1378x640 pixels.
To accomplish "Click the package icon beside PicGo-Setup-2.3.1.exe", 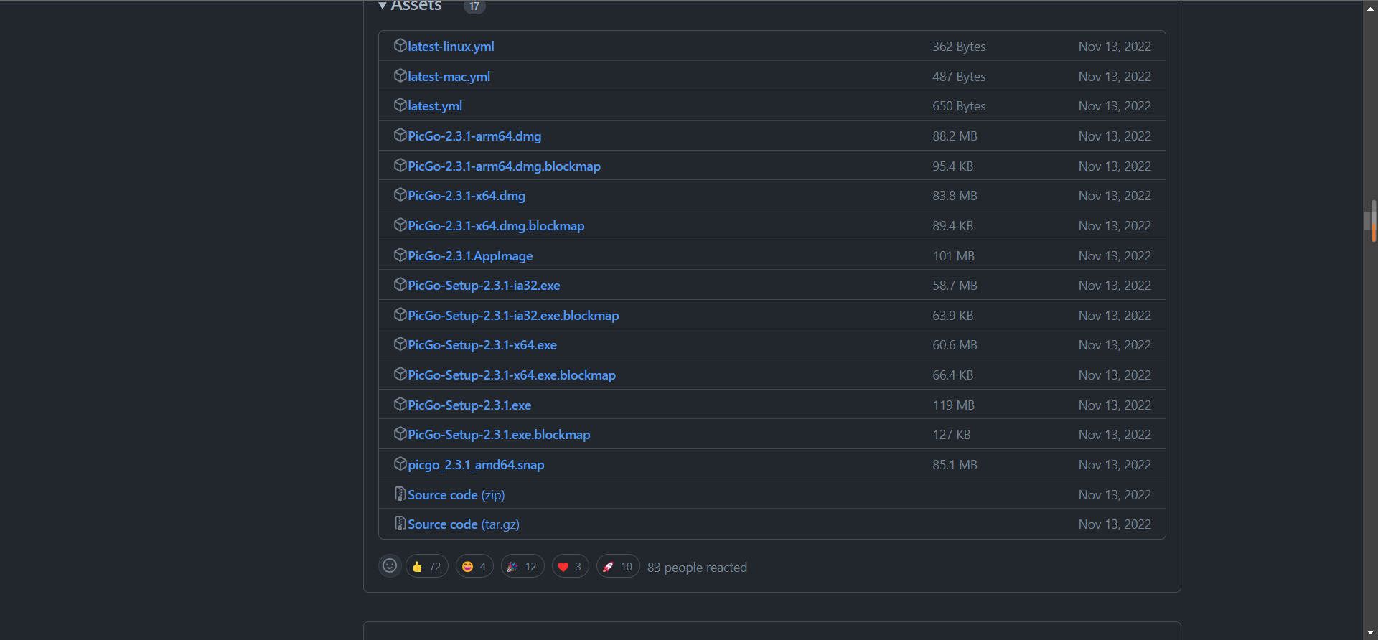I will 400,404.
